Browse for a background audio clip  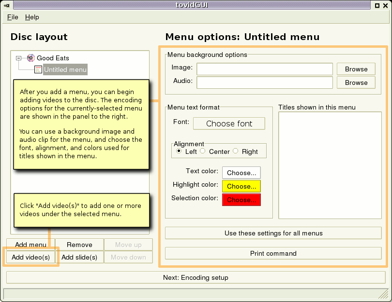click(x=356, y=82)
